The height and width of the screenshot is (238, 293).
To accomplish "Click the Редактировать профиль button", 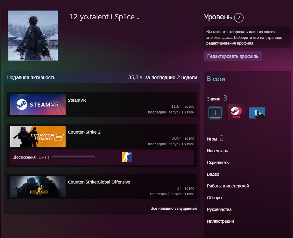I will pyautogui.click(x=233, y=56).
